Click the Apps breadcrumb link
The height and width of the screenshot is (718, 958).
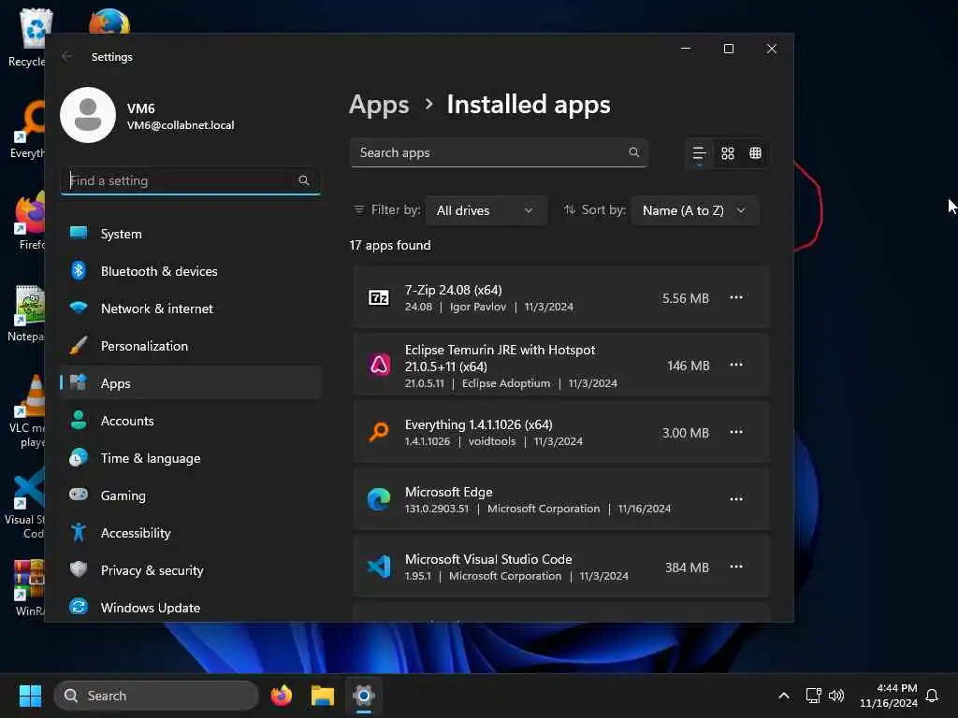coord(379,105)
